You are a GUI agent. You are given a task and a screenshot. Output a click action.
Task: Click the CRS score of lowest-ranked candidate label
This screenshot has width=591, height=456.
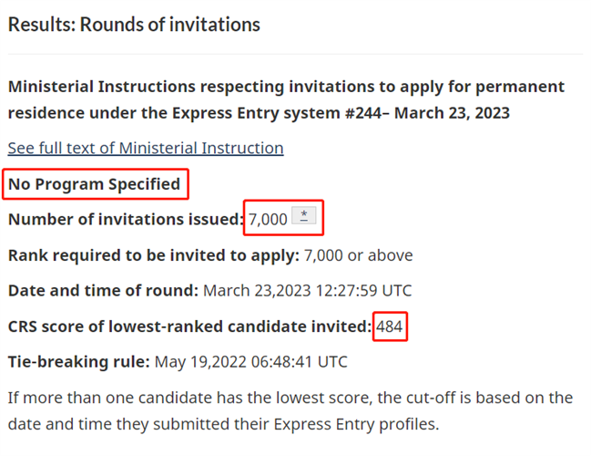tap(189, 326)
